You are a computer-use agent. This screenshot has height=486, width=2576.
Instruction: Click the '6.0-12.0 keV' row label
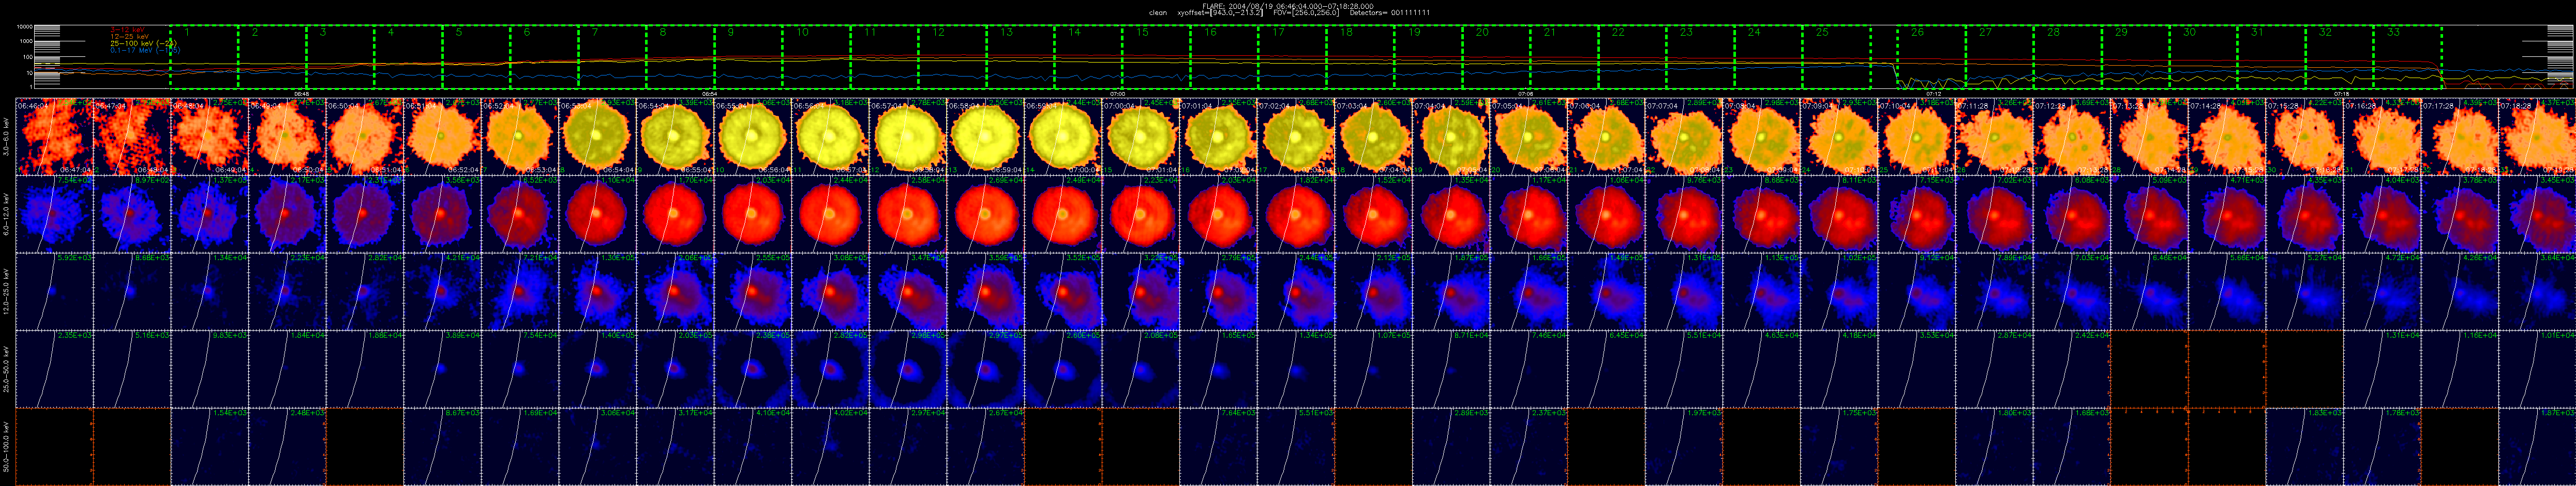7,214
